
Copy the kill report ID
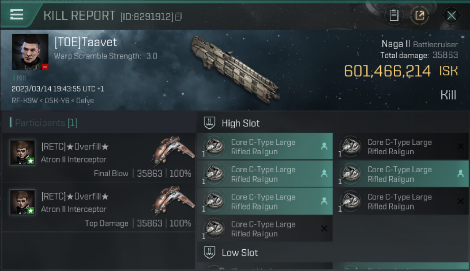(x=178, y=17)
